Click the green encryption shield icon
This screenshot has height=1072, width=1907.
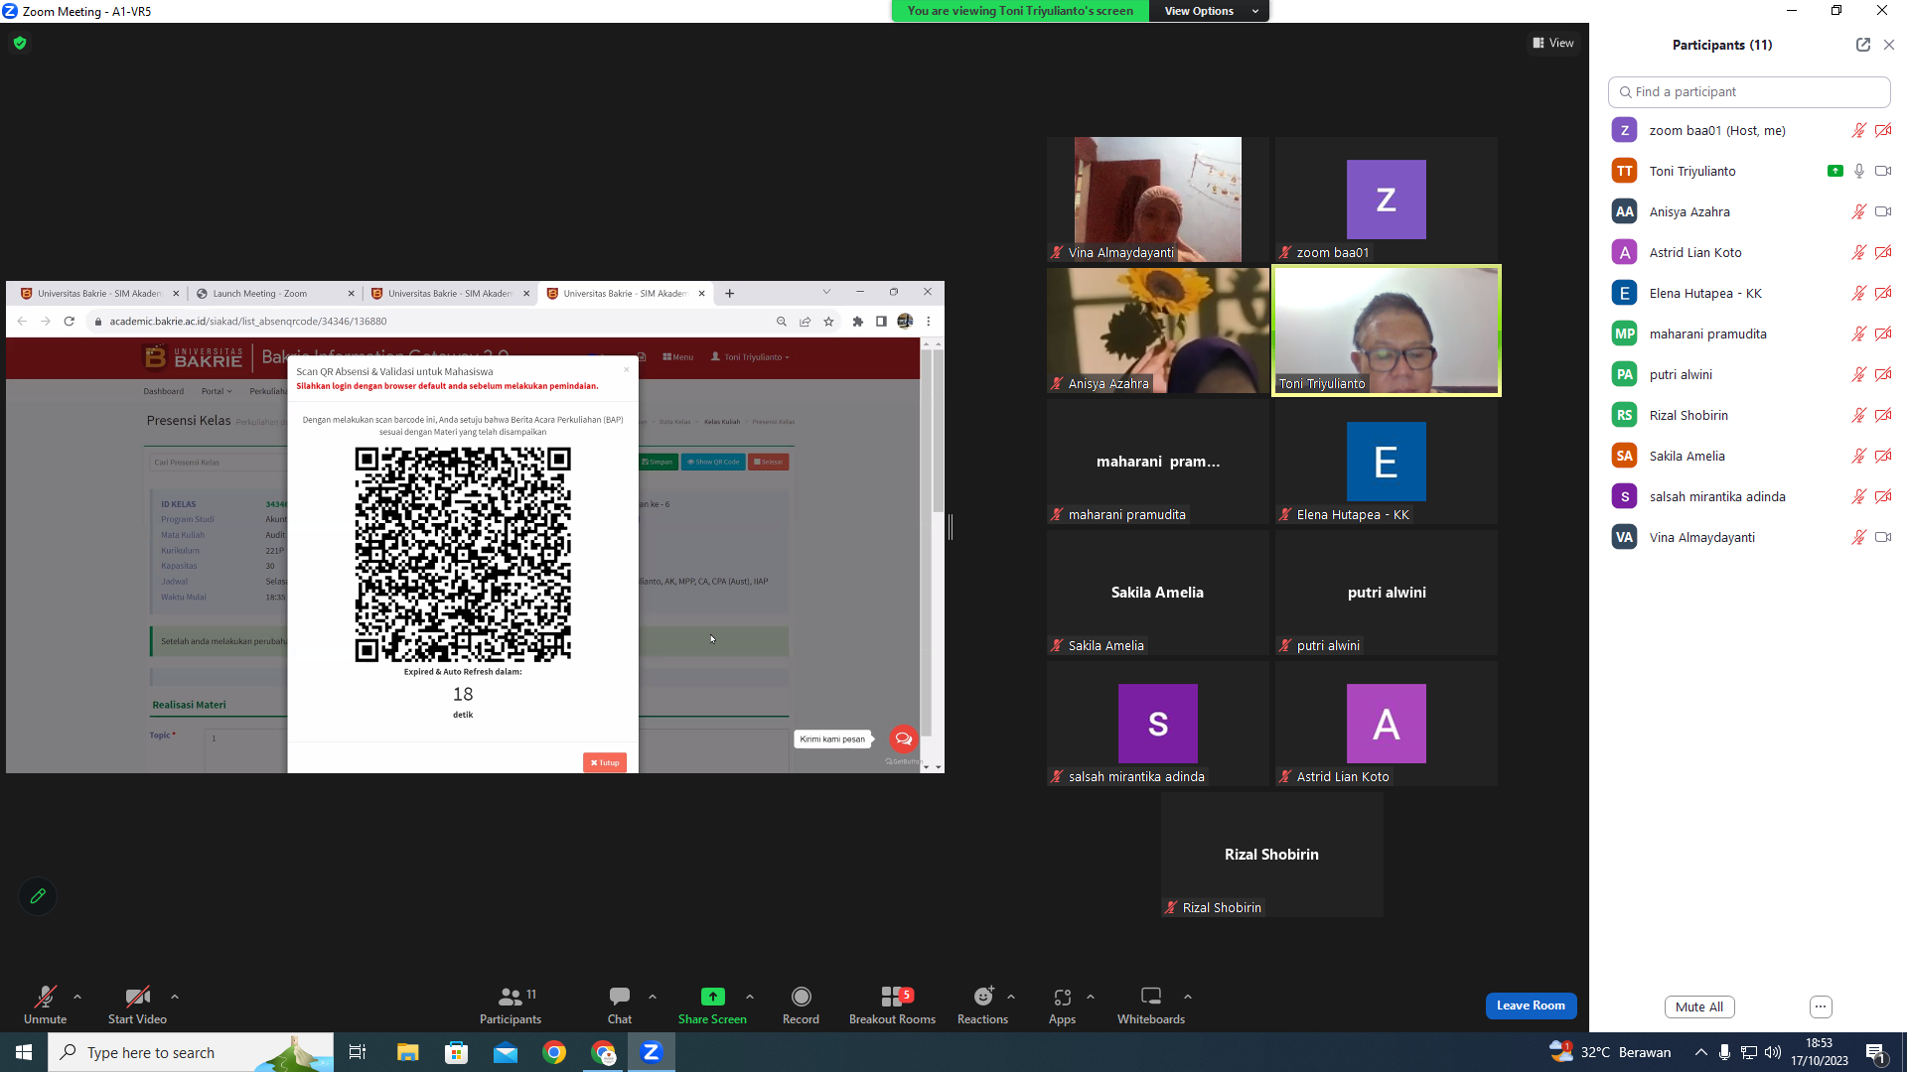[x=20, y=43]
